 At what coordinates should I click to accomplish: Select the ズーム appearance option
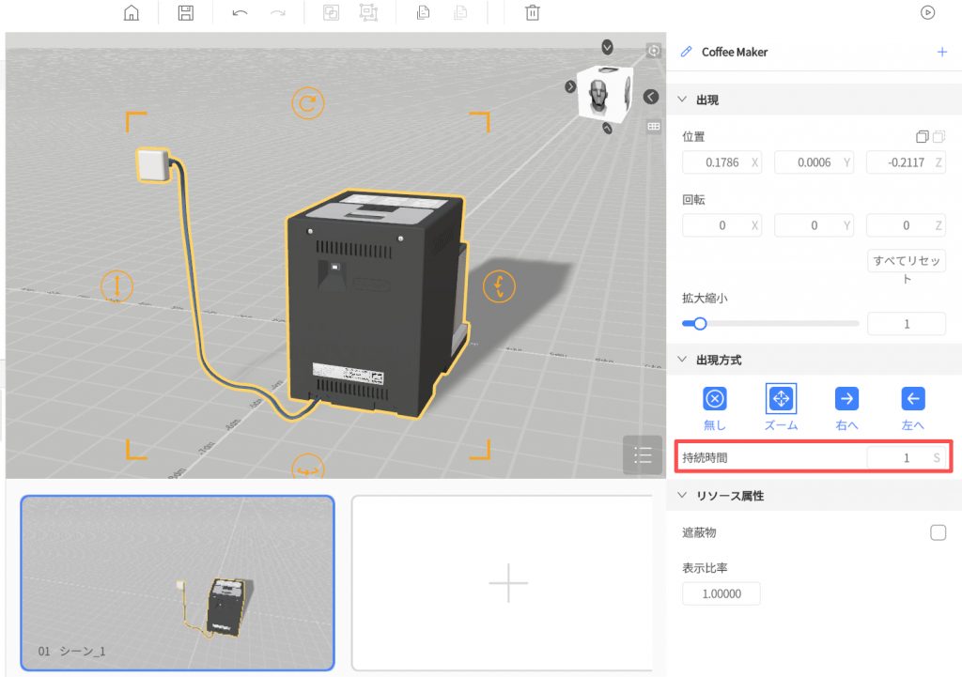click(781, 399)
